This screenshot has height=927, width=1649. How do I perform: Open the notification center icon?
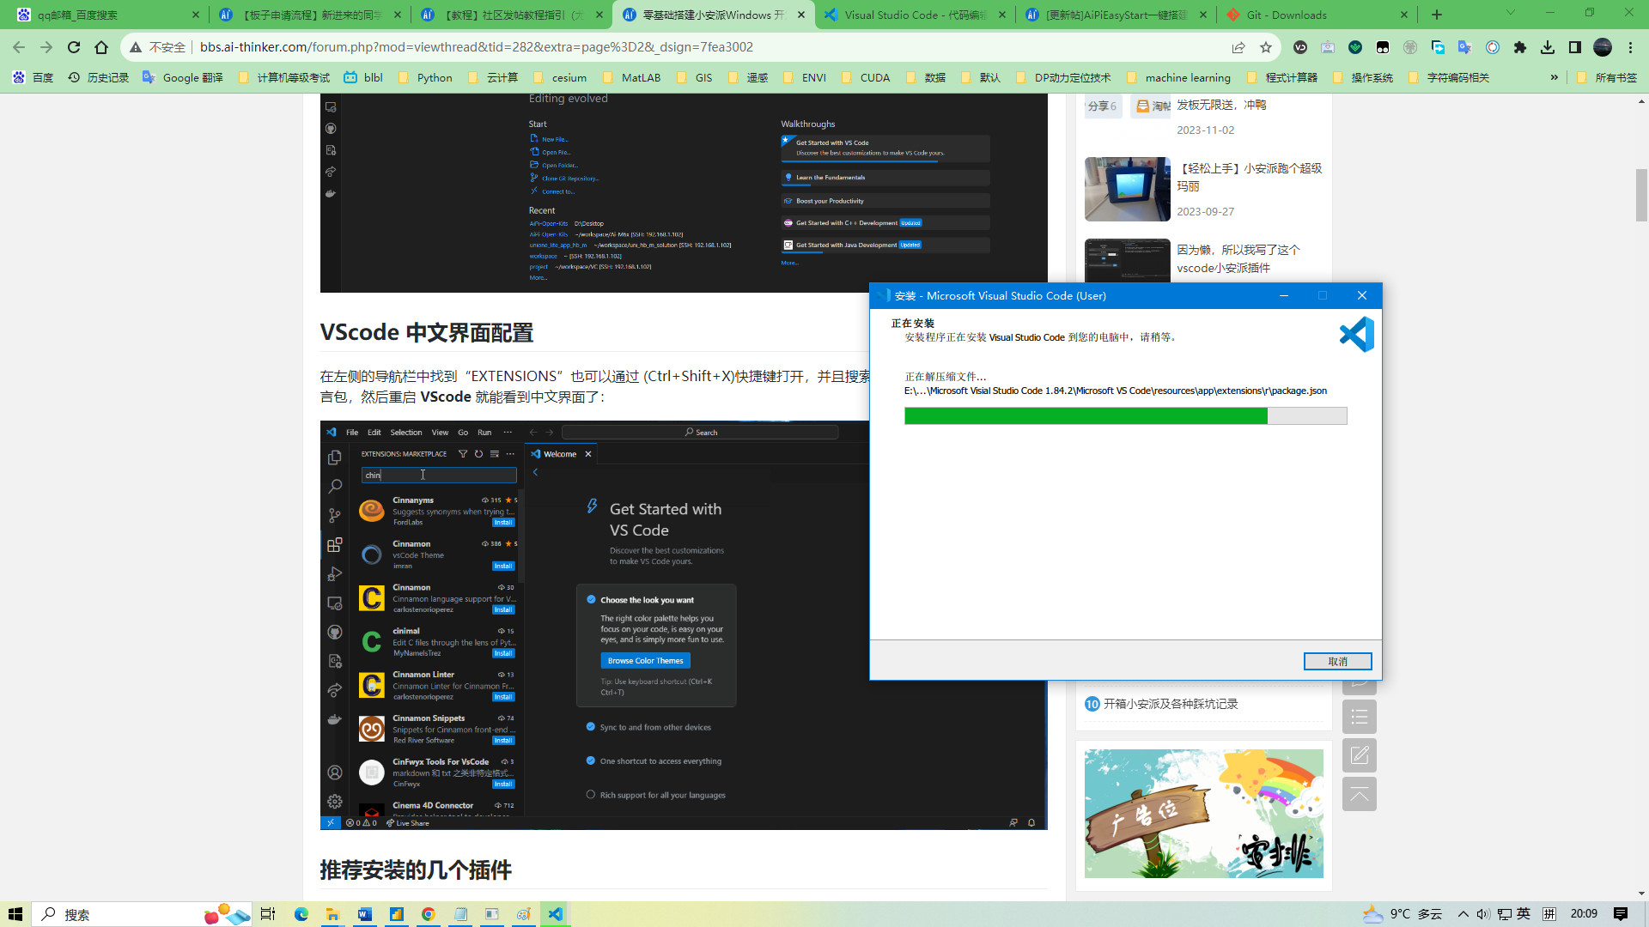click(1621, 914)
